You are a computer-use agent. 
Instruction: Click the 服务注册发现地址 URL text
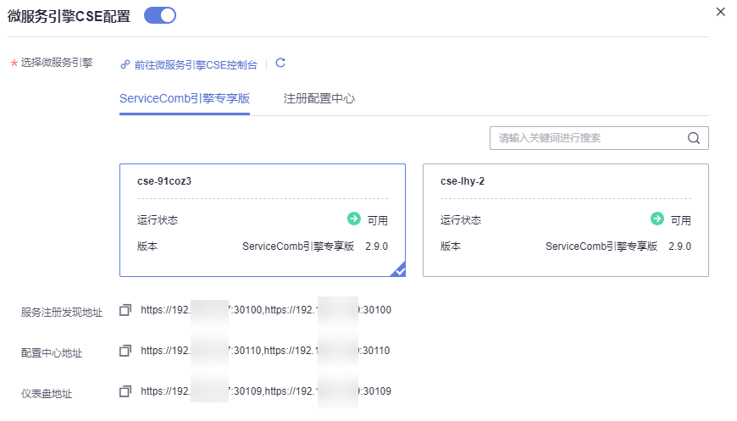click(x=265, y=310)
